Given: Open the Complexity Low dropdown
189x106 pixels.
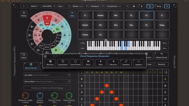Looking at the screenshot, I should coord(118,6).
